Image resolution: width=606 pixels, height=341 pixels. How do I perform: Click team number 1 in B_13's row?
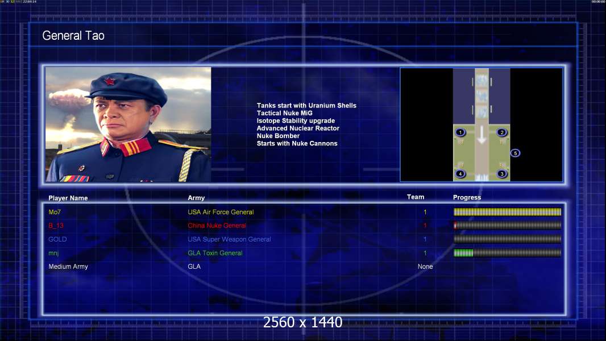click(x=425, y=226)
